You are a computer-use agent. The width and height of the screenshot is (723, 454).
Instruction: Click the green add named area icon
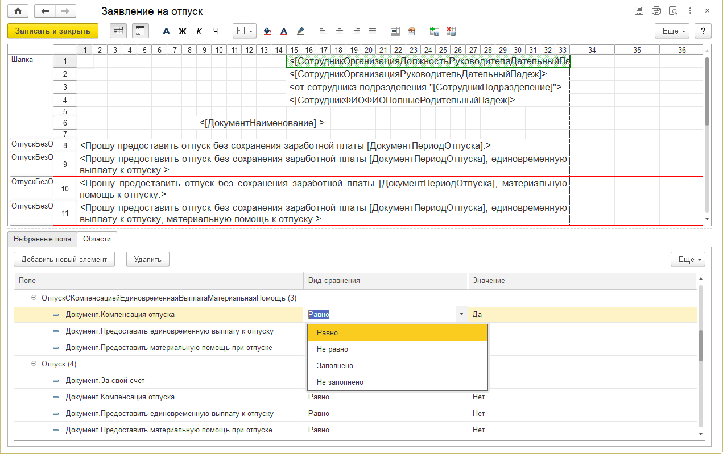coord(435,31)
